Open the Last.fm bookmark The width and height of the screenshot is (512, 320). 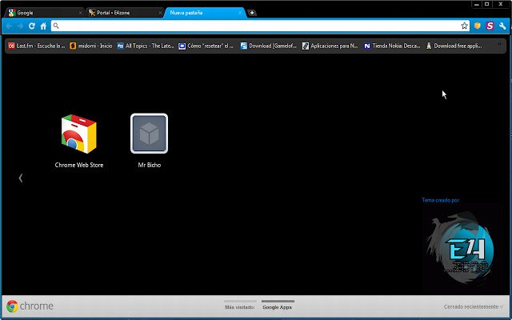click(x=37, y=46)
